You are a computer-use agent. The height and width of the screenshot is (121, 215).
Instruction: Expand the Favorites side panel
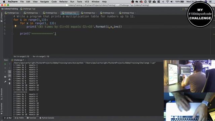(x=1, y=109)
